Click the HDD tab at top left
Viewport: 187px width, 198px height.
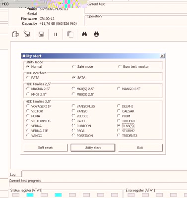5,3
